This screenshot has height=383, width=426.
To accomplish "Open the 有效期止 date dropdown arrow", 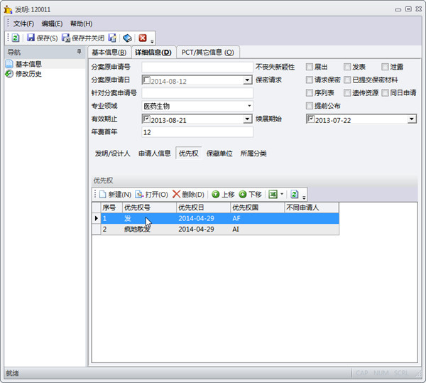I will point(247,119).
